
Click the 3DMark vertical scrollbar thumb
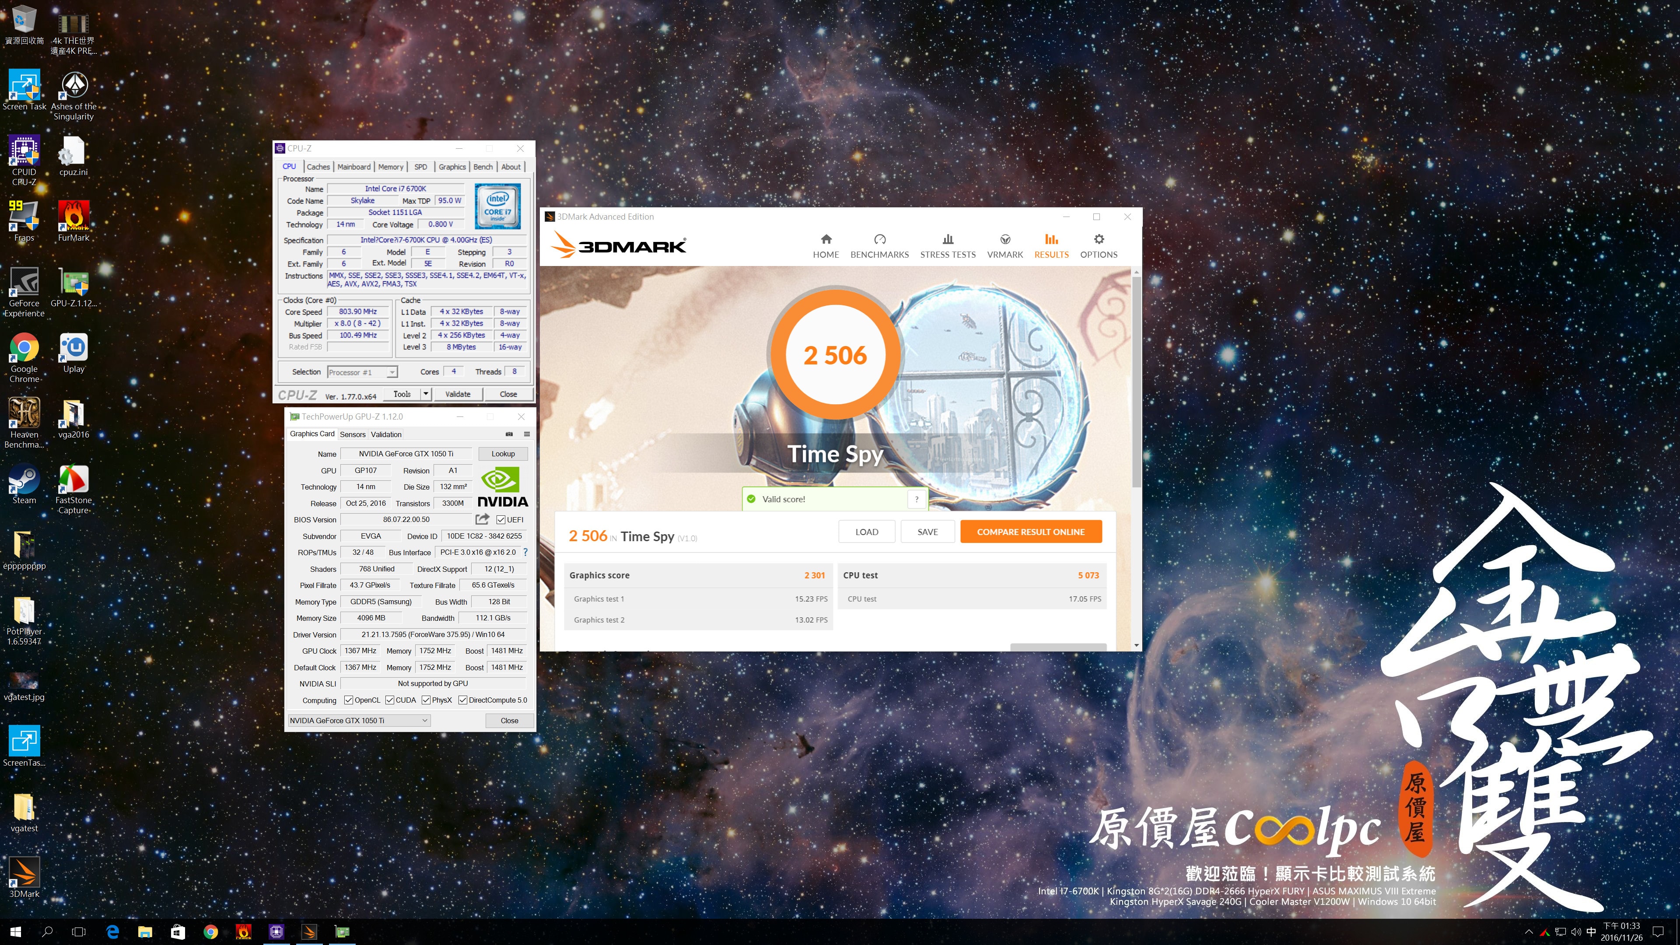(x=1137, y=382)
